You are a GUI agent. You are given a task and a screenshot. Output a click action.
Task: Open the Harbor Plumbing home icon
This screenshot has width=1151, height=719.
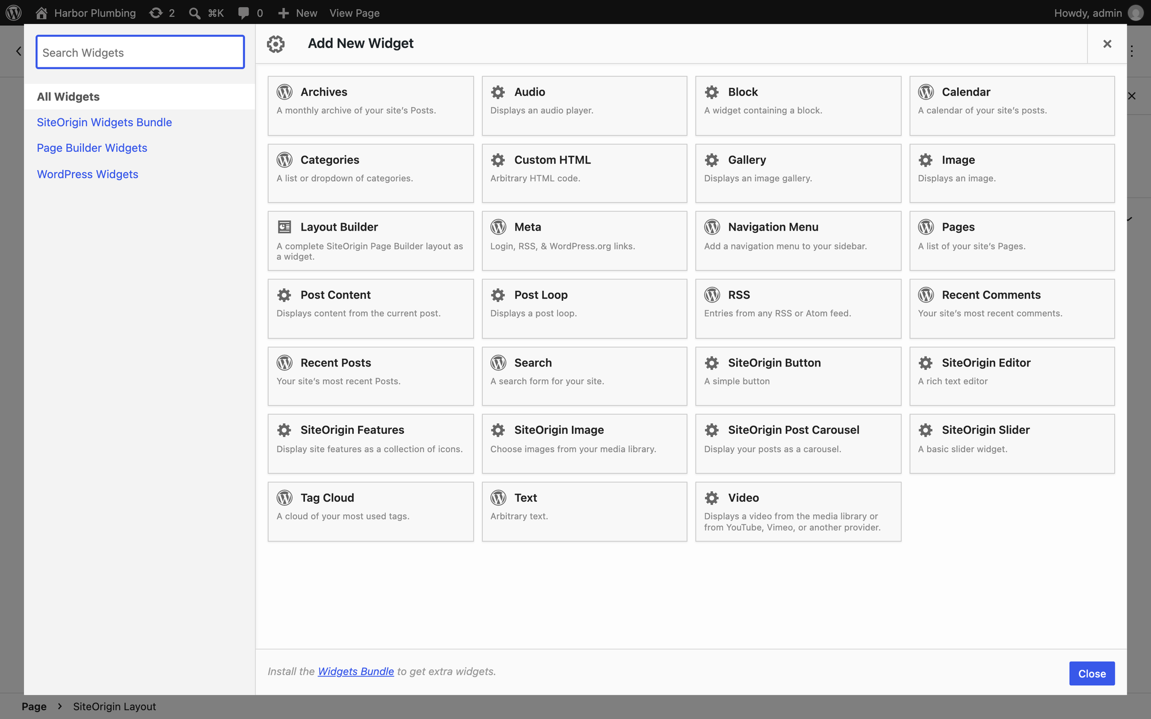point(41,13)
